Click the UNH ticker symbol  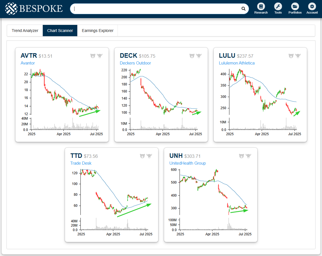[176, 156]
